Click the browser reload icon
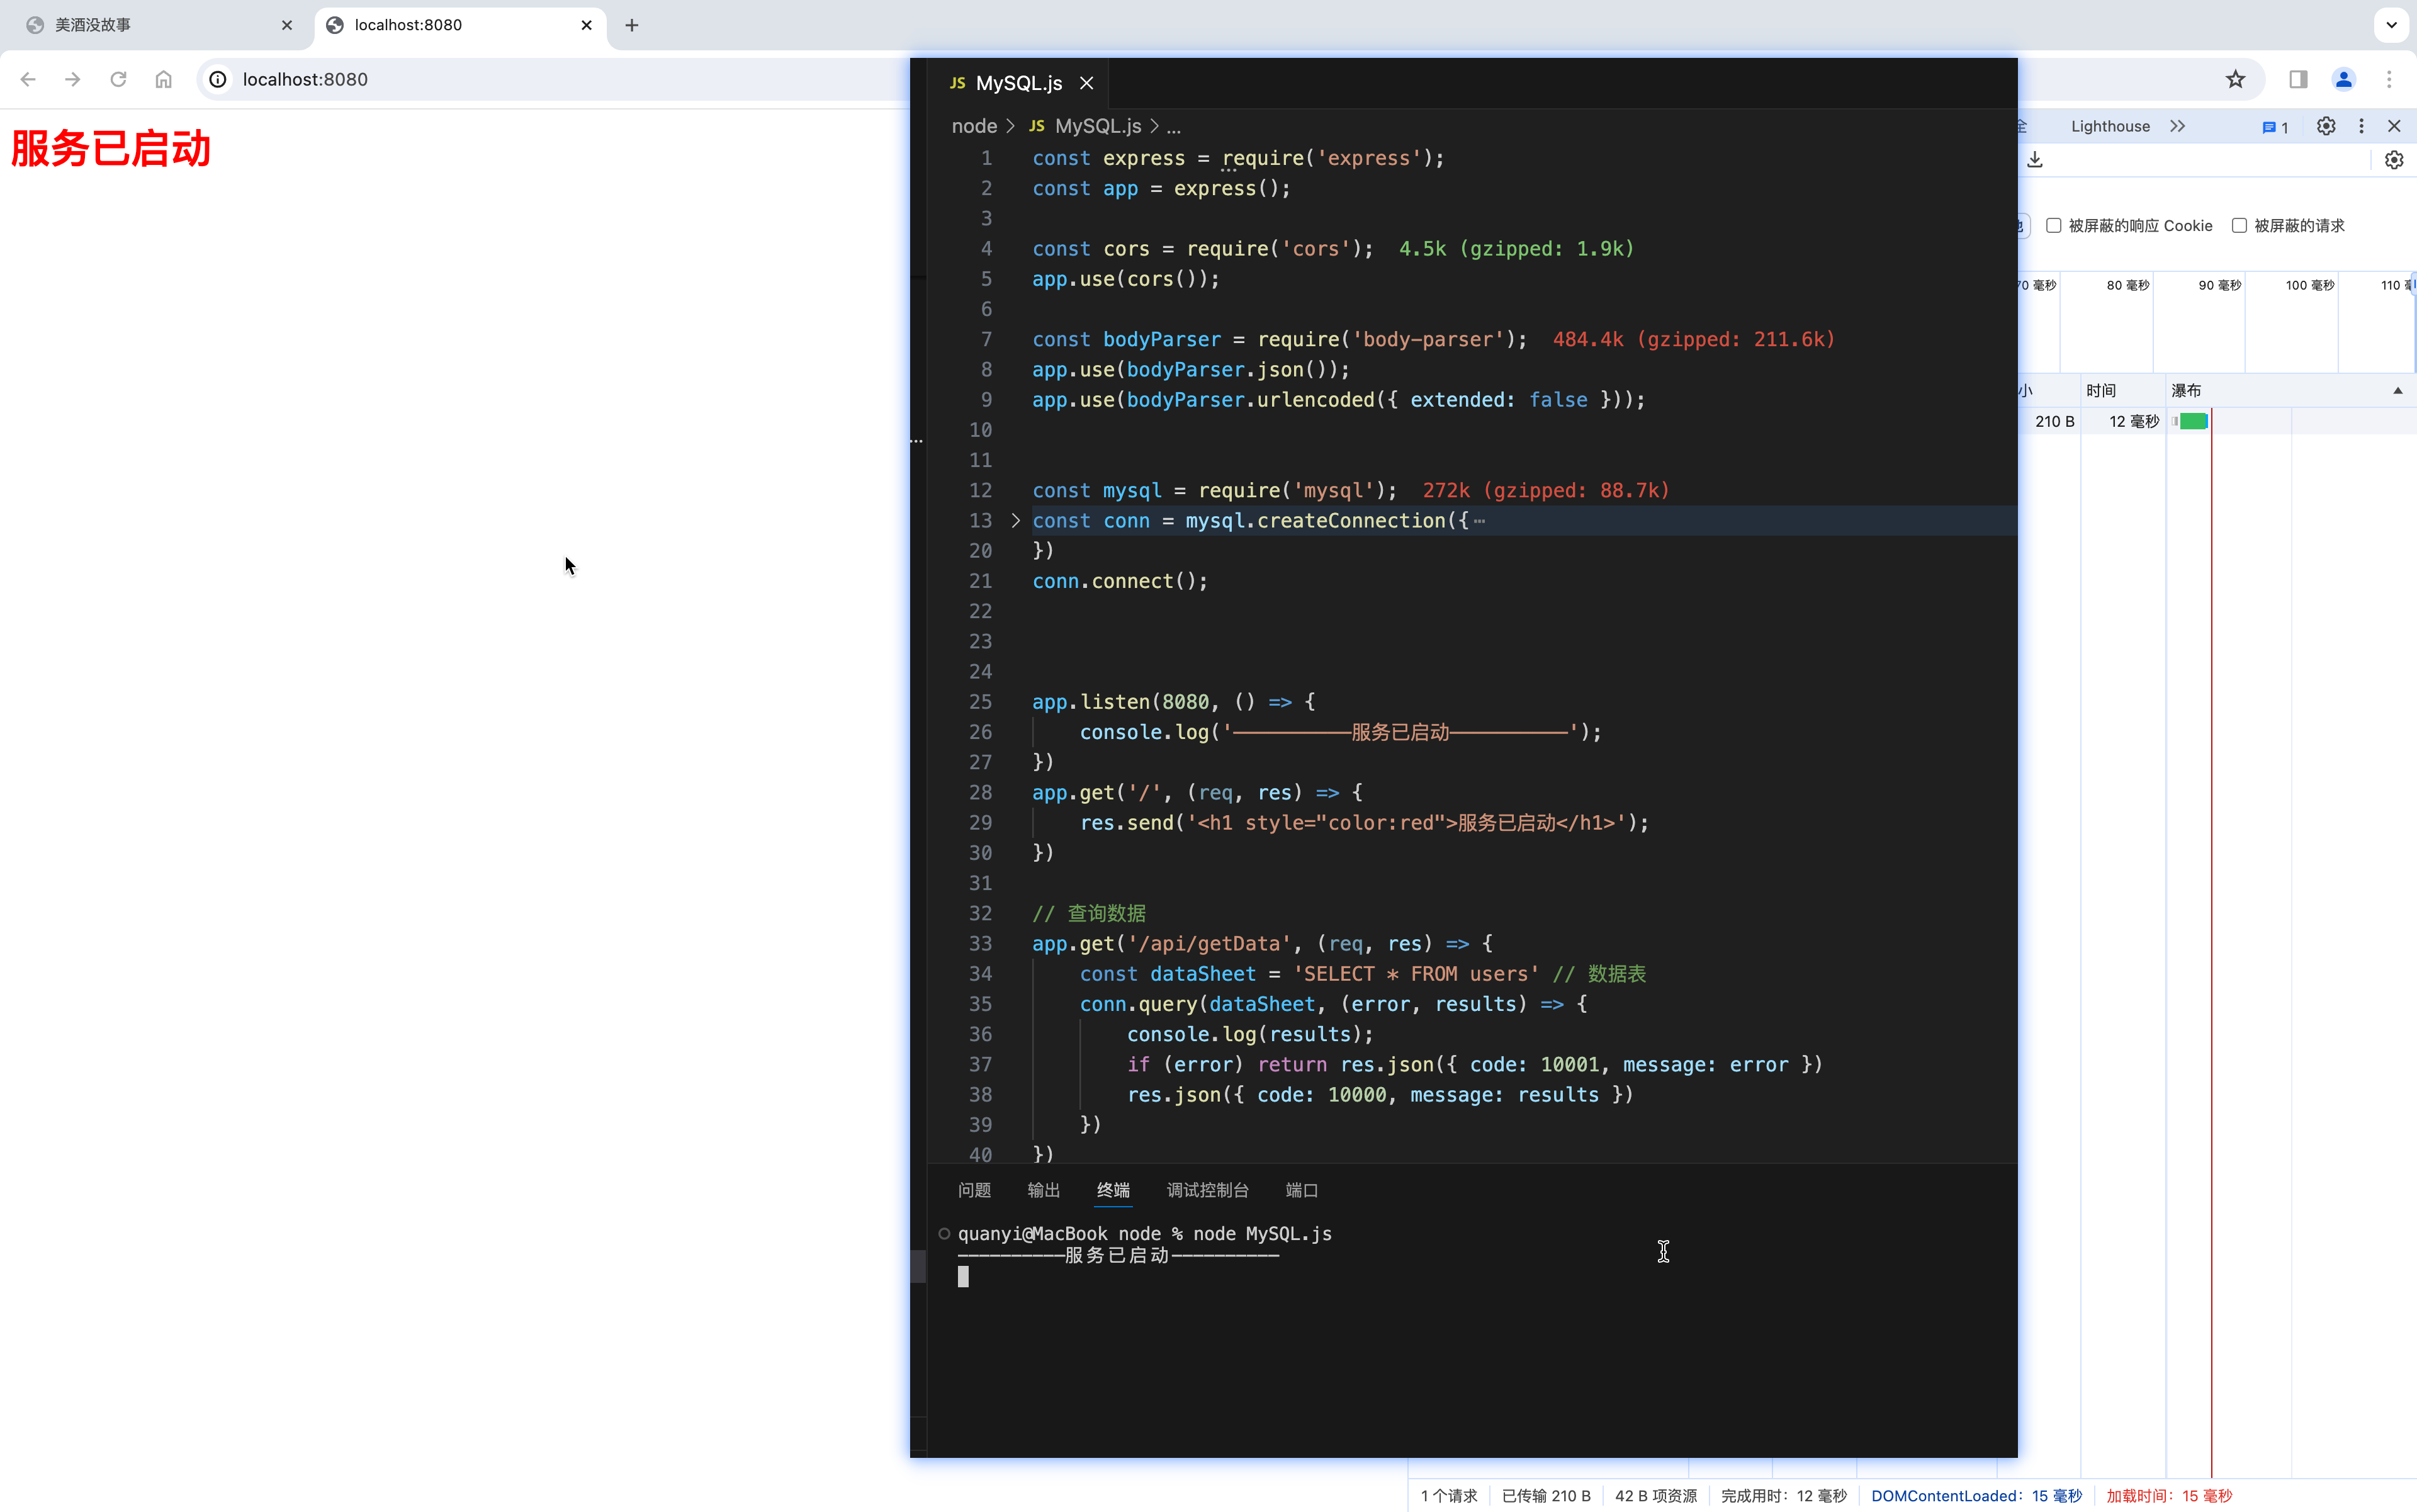2417x1512 pixels. click(118, 79)
